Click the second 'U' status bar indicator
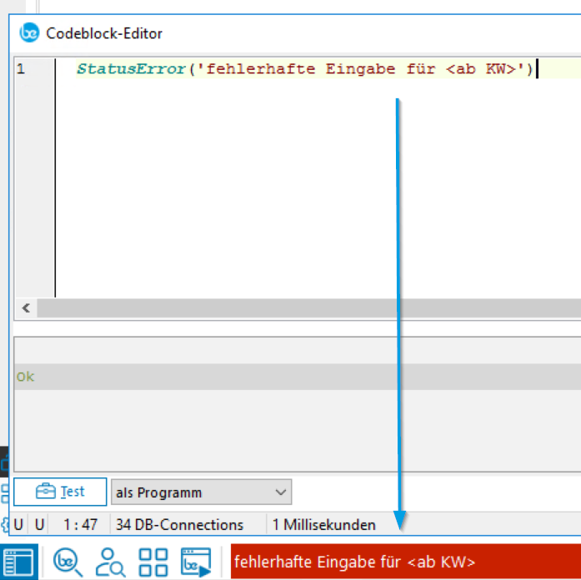Viewport: 581px width, 580px height. pyautogui.click(x=39, y=525)
